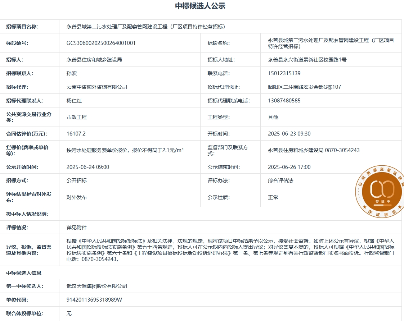Click the industry category value 市政工程

77,117
